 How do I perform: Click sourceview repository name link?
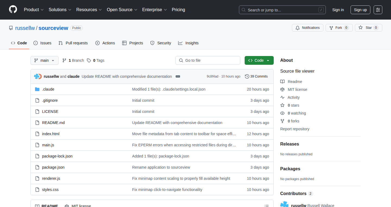tap(53, 28)
